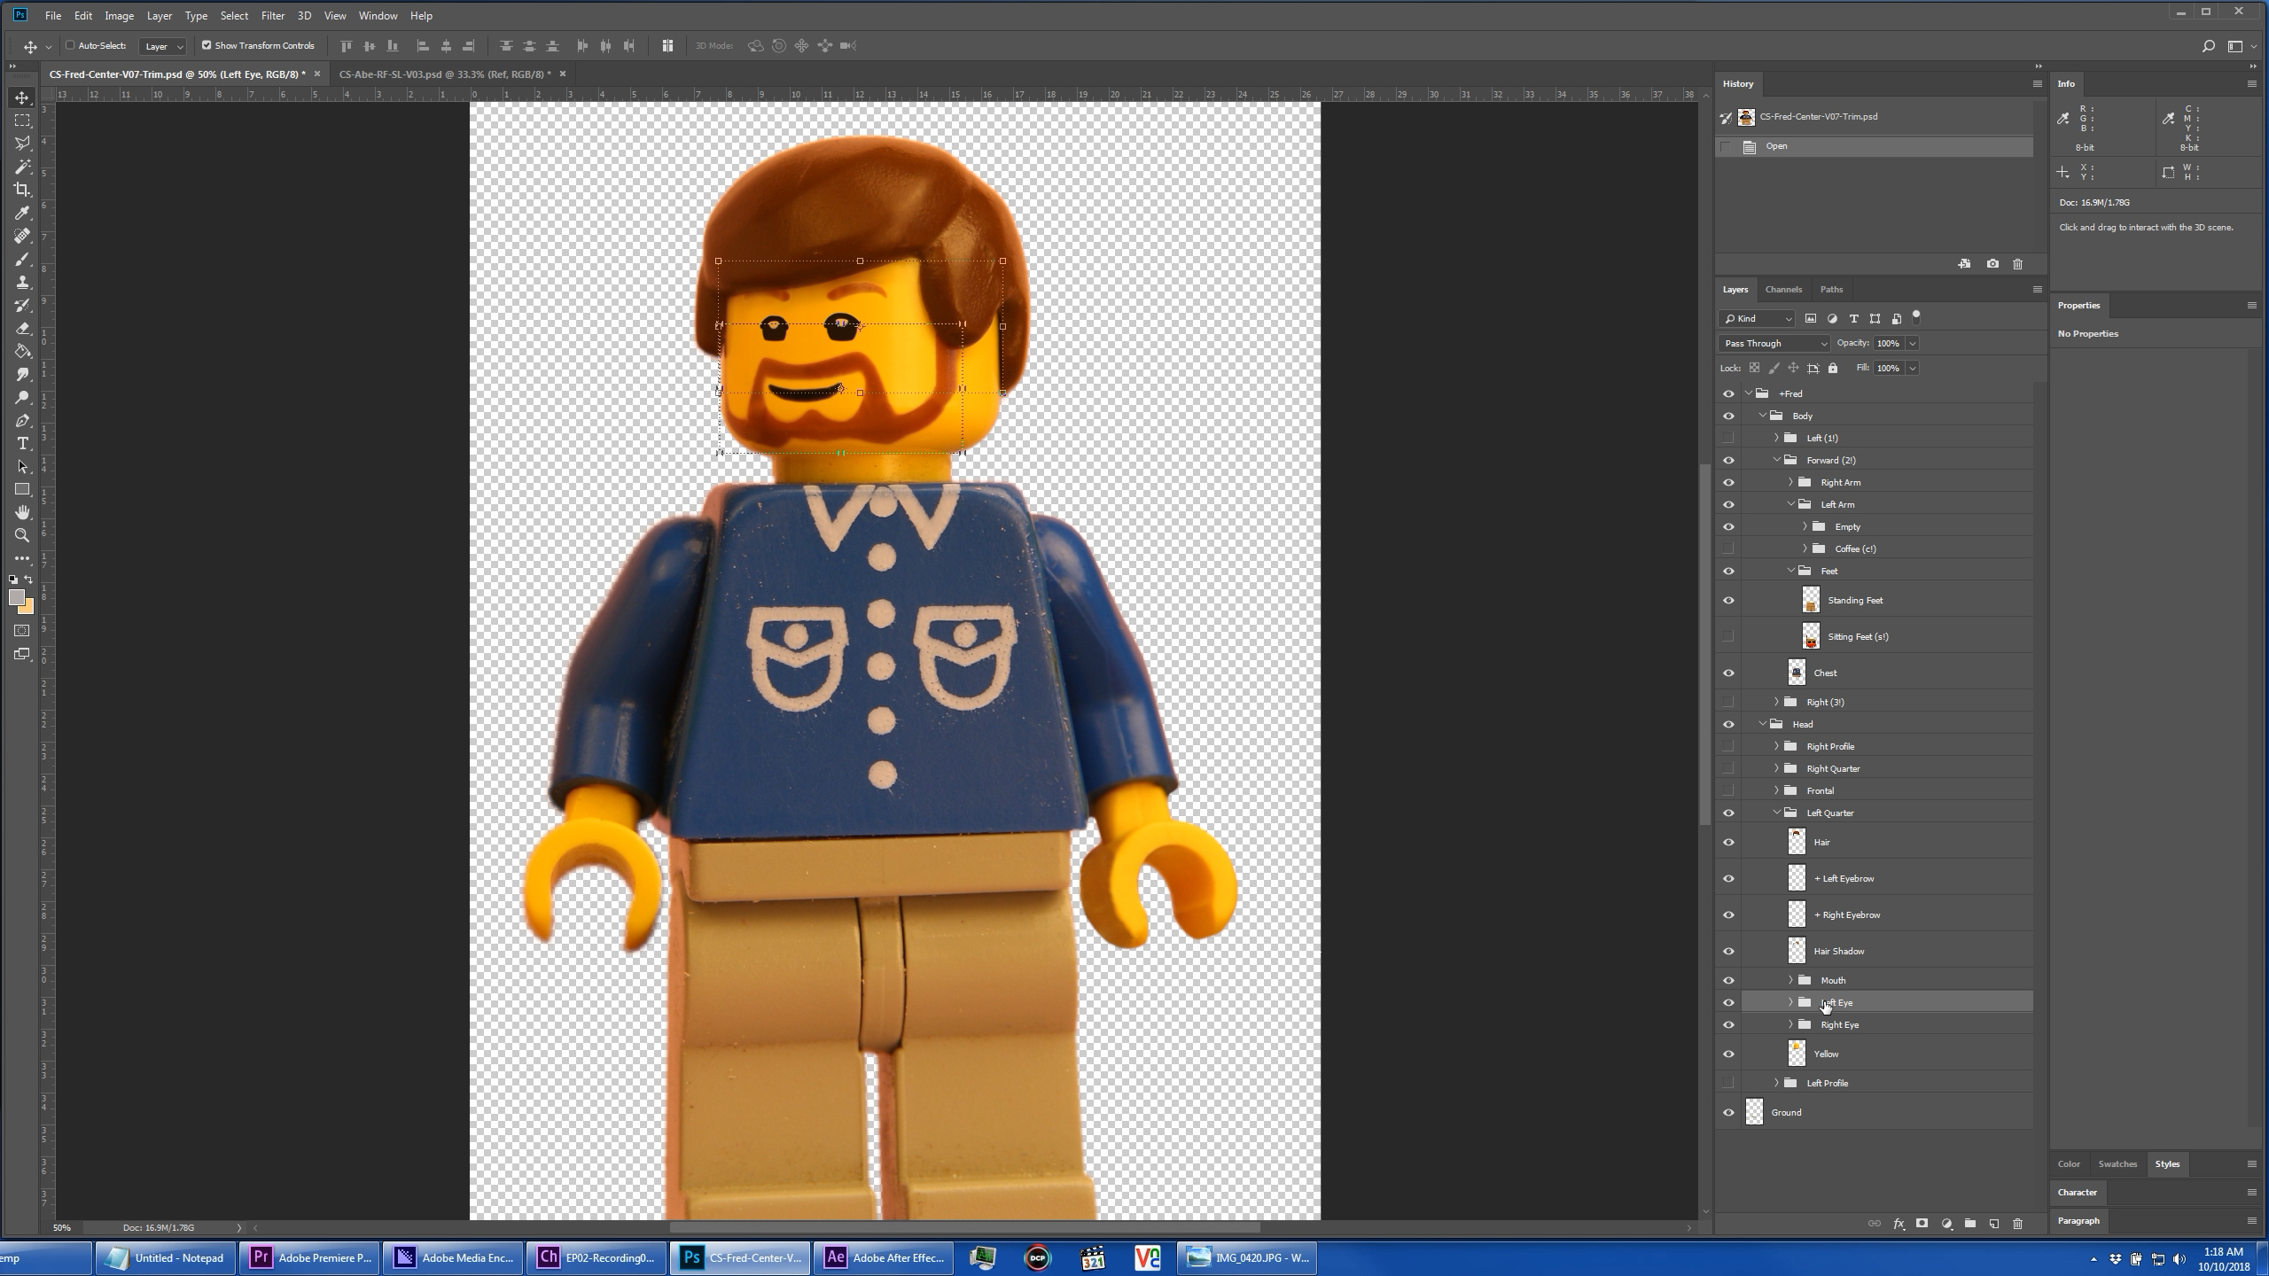Image resolution: width=2269 pixels, height=1276 pixels.
Task: Delete layer with trash icon in Layers panel
Action: coord(2018,1224)
